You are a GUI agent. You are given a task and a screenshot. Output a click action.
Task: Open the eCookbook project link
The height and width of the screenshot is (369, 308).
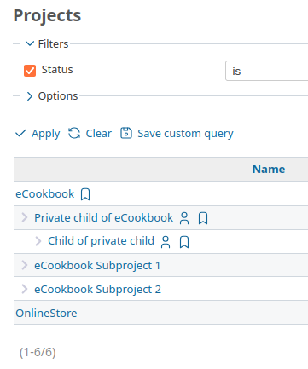[44, 194]
